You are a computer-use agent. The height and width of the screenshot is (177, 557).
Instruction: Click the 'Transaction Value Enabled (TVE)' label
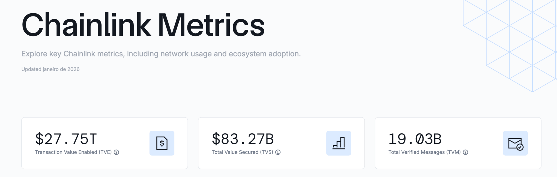tap(73, 152)
